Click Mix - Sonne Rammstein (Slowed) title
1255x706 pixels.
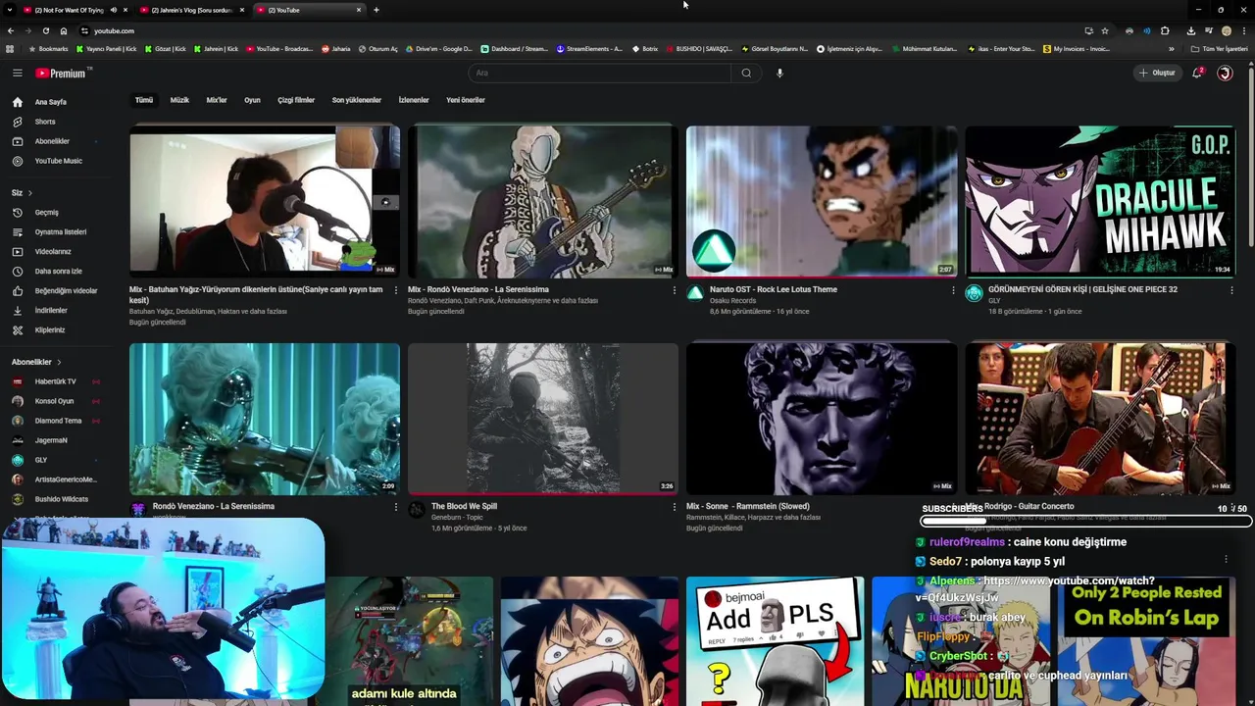pos(748,506)
